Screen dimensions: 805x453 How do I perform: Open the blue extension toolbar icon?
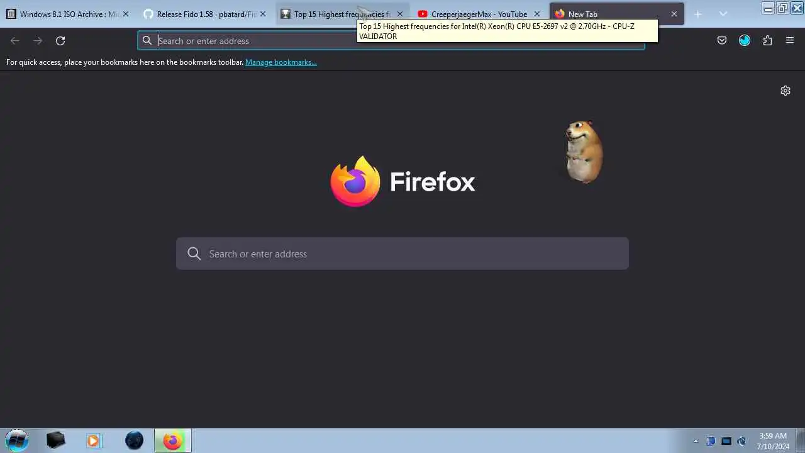745,41
